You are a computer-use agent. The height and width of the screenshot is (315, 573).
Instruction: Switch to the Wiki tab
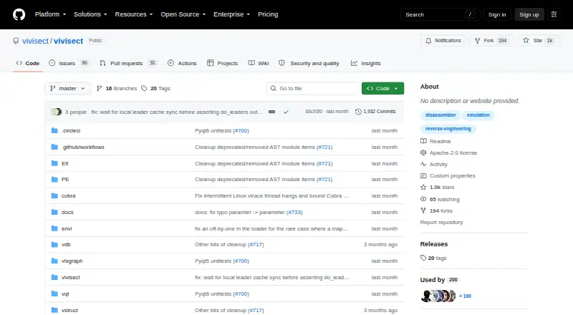[259, 63]
